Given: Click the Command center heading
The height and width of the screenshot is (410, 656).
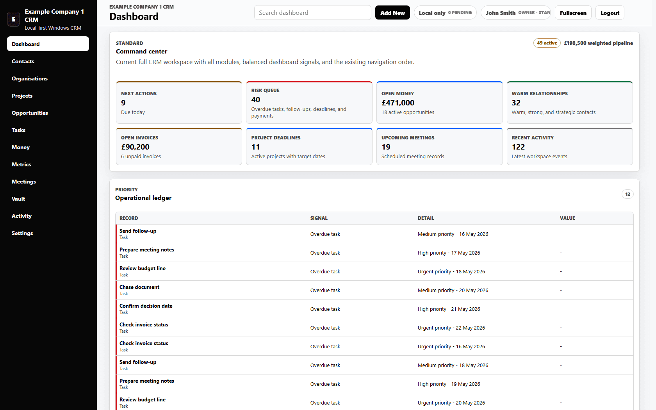Looking at the screenshot, I should tap(141, 52).
